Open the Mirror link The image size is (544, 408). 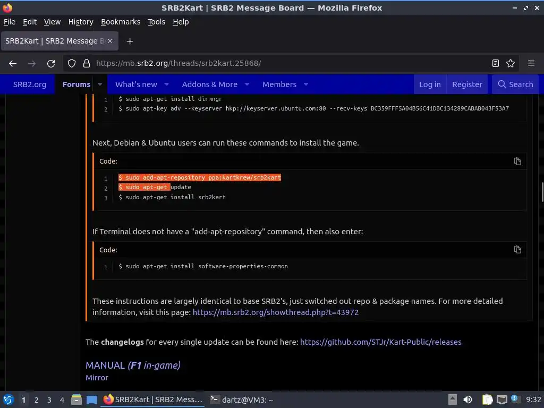coord(97,378)
